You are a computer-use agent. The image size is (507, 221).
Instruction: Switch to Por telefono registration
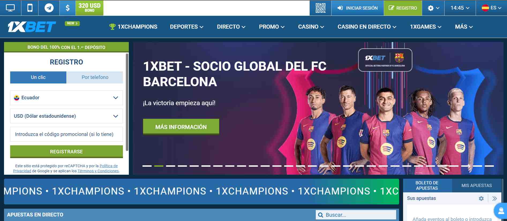[x=95, y=77]
